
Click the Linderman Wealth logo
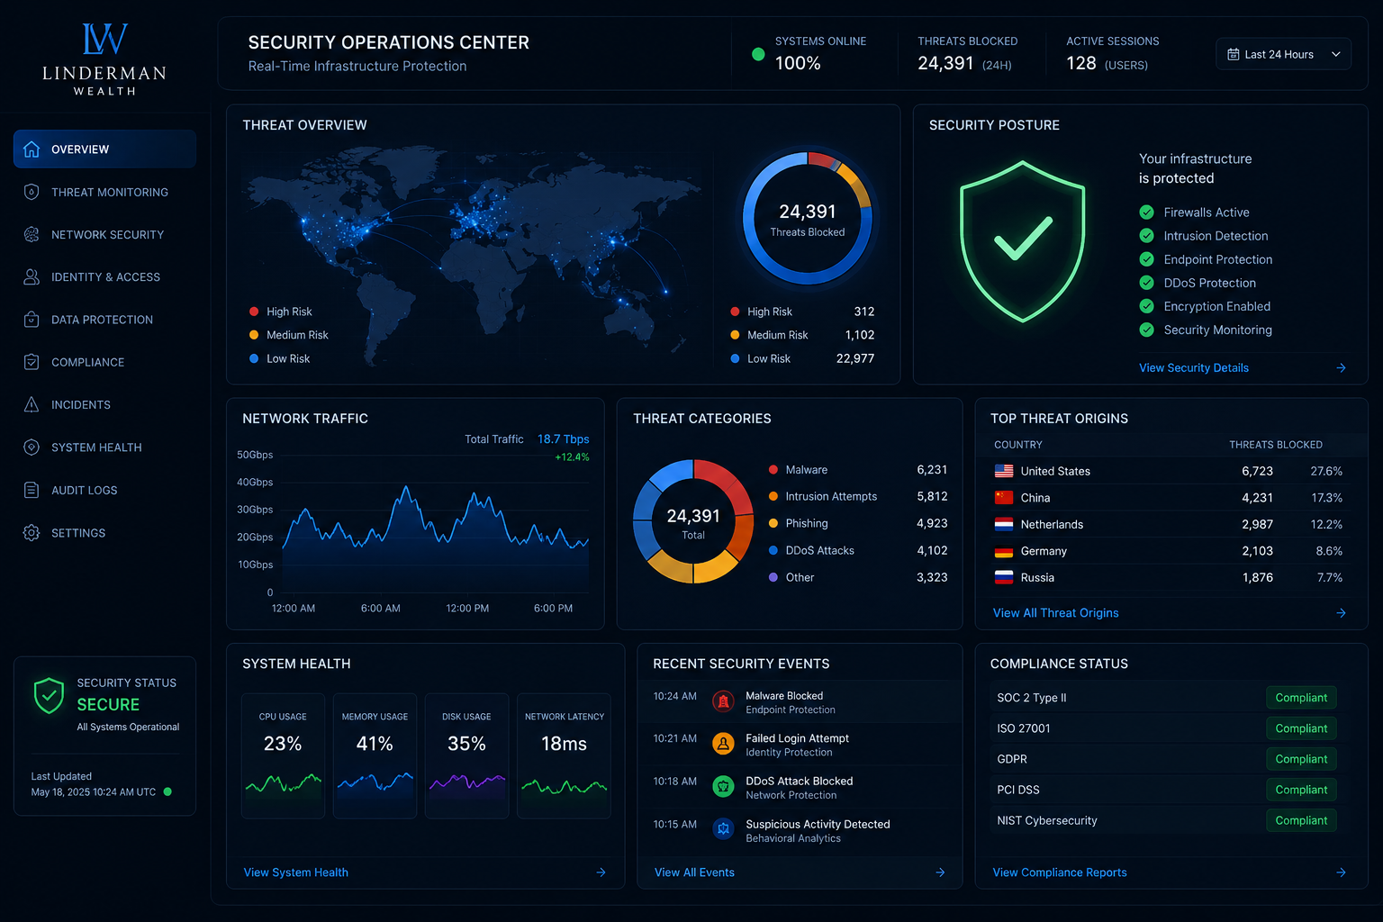point(104,59)
